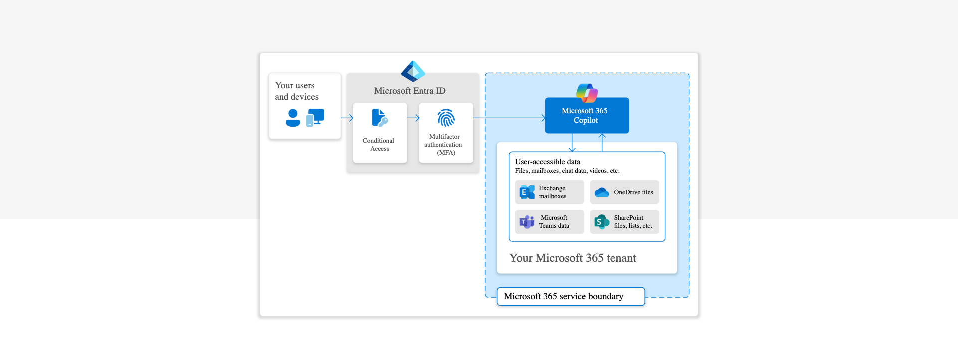Click the "Microsoft 365 service boundary" label
Screen dimensions: 958x351
pos(564,296)
